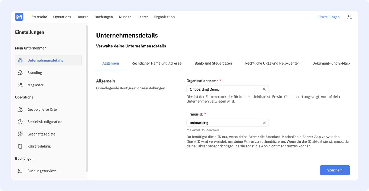
Task: Open Startseite in top navigation
Action: coord(39,17)
